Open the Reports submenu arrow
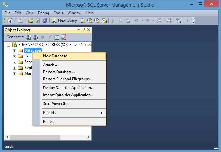 102,113
